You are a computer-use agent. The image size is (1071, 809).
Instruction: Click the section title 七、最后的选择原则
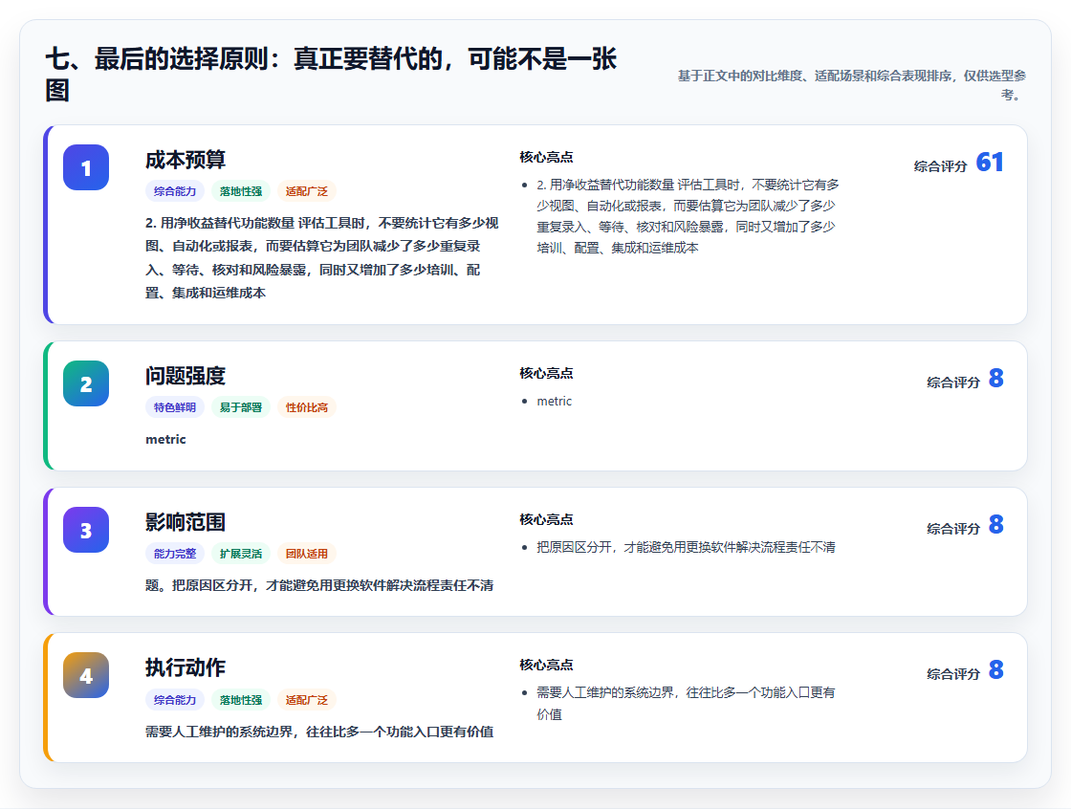(331, 74)
